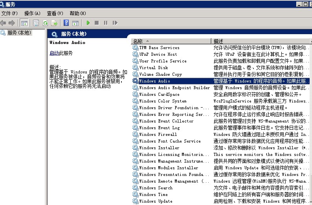Select Windows Audio Endpoint Builder
Image resolution: width=312 pixels, height=205 pixels.
coord(220,88)
